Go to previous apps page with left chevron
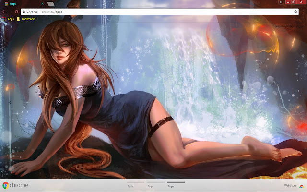The height and width of the screenshot is (192, 307). tap(10, 102)
